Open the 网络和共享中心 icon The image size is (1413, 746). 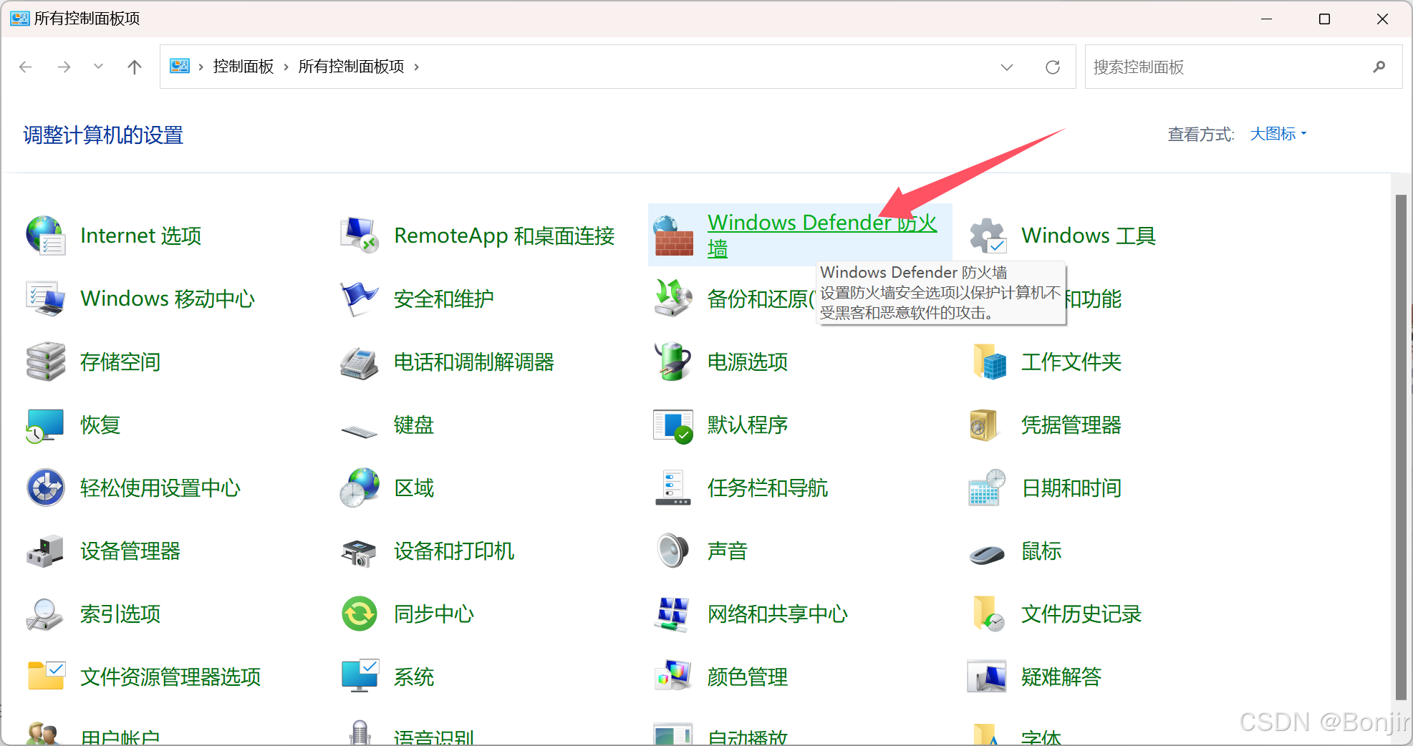point(673,614)
